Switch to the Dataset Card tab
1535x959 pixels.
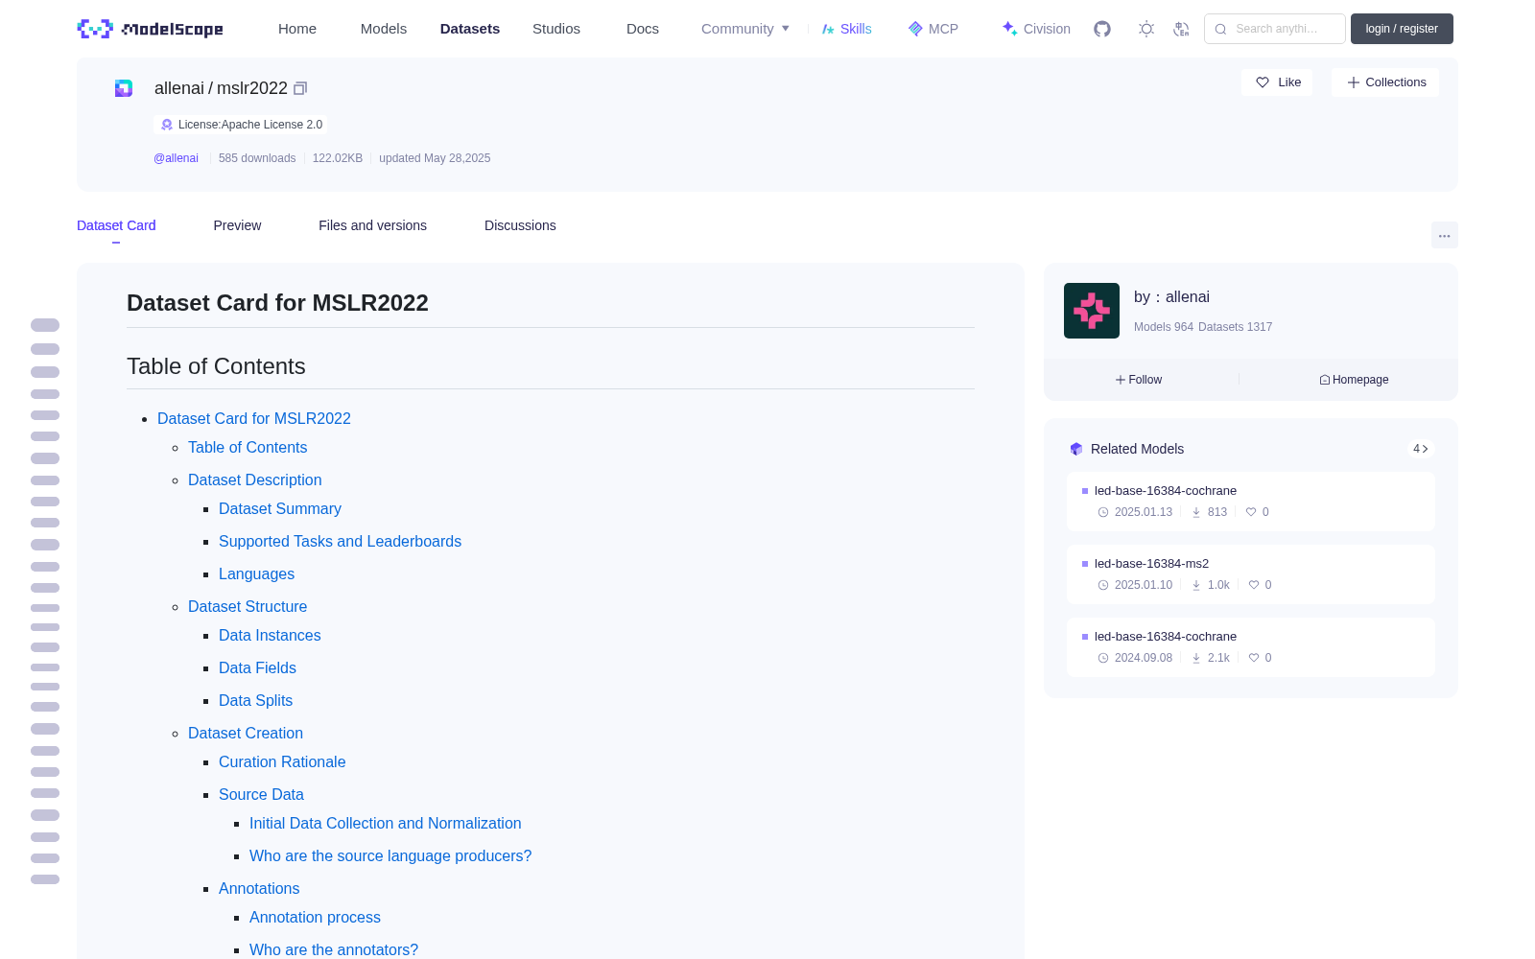(116, 225)
